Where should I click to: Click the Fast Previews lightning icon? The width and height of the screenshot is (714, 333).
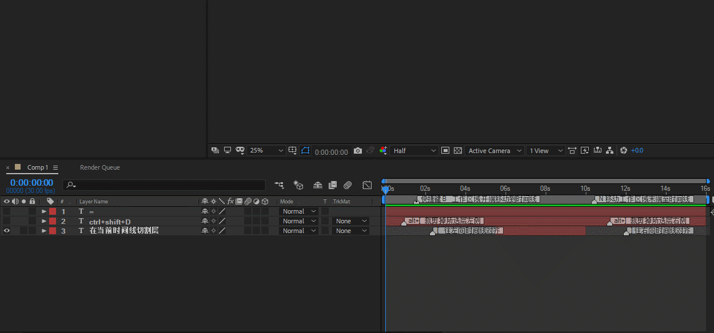point(585,150)
